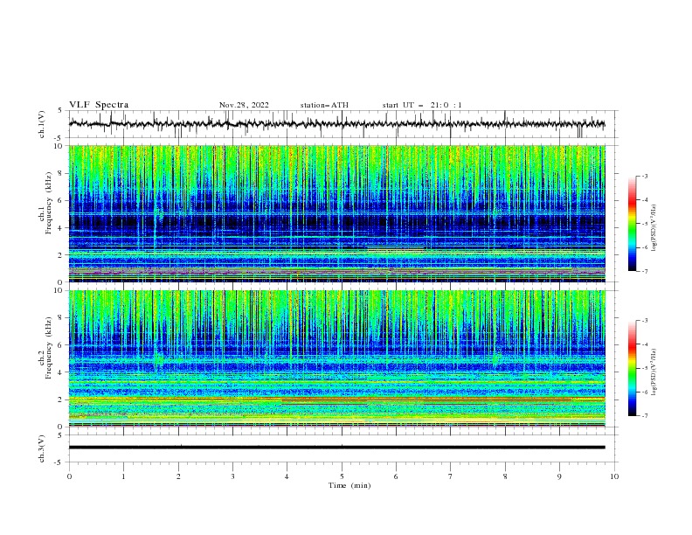Click the "-3" tick on ch.1 color bar
Screen dimensions: 692x535
coord(645,176)
